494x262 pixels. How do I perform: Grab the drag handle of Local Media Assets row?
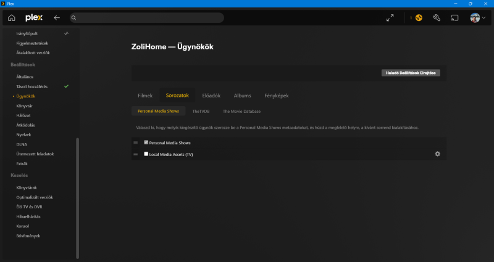coord(135,154)
